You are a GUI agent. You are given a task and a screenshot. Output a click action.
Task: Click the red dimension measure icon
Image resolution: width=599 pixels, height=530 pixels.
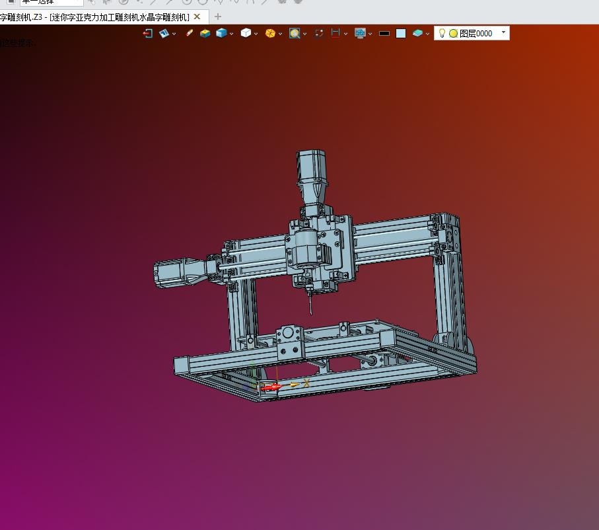[335, 33]
